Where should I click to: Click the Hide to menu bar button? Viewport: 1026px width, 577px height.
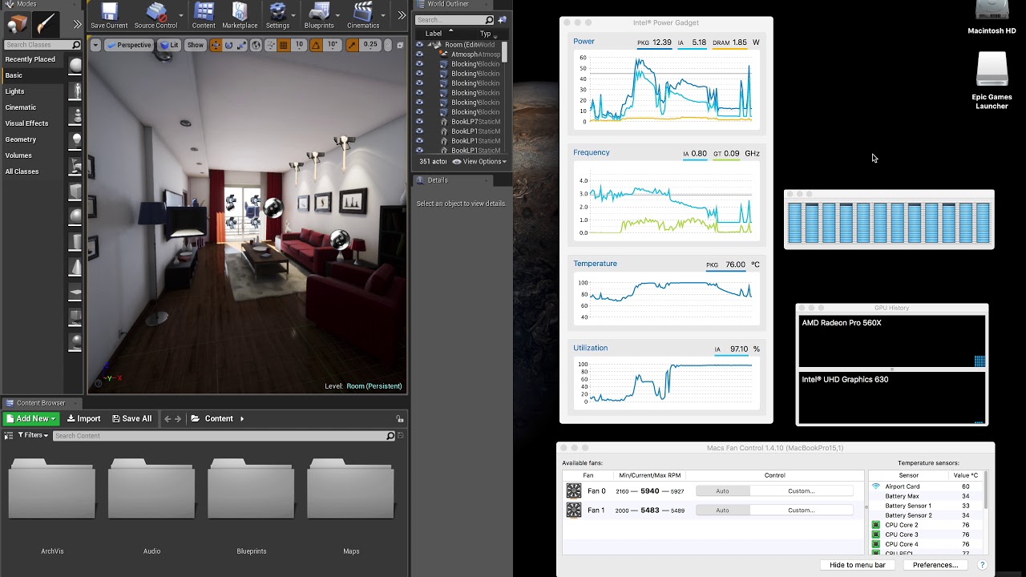coord(858,565)
